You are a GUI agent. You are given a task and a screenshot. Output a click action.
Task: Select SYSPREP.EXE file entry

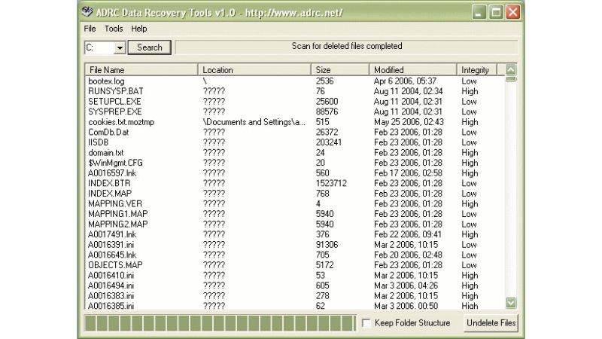click(x=295, y=111)
